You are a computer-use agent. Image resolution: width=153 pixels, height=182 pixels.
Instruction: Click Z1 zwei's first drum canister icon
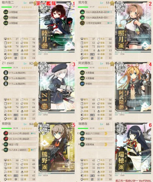click(x=6, y=73)
